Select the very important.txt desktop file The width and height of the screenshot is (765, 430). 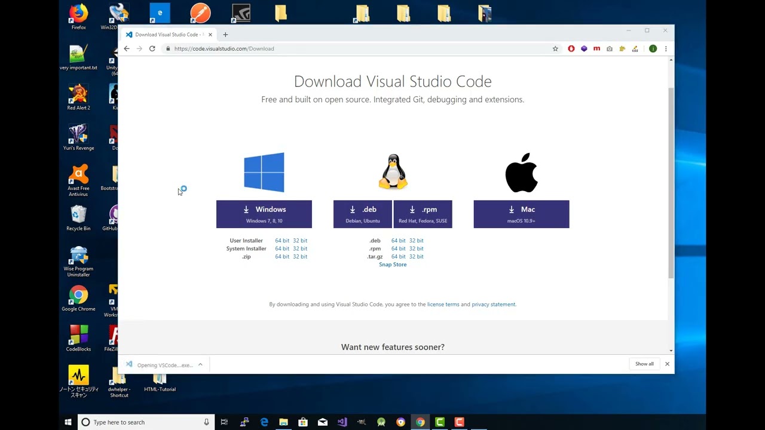pyautogui.click(x=78, y=57)
